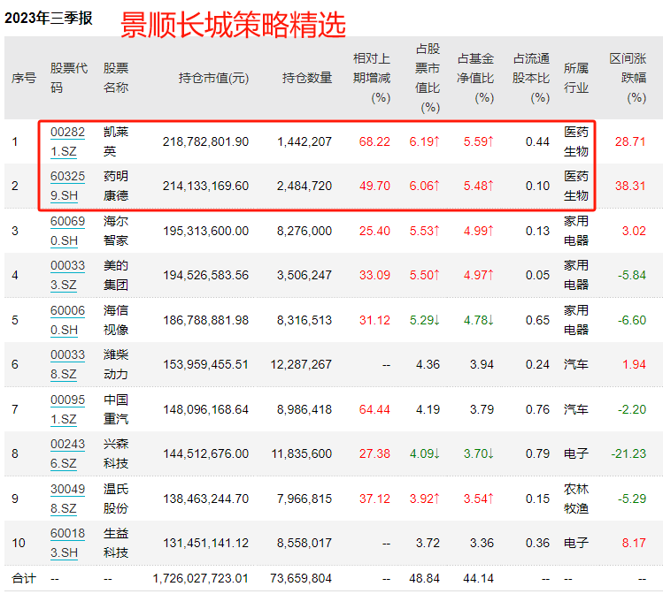The width and height of the screenshot is (663, 594).
Task: Click the 合计 row label
Action: click(24, 578)
